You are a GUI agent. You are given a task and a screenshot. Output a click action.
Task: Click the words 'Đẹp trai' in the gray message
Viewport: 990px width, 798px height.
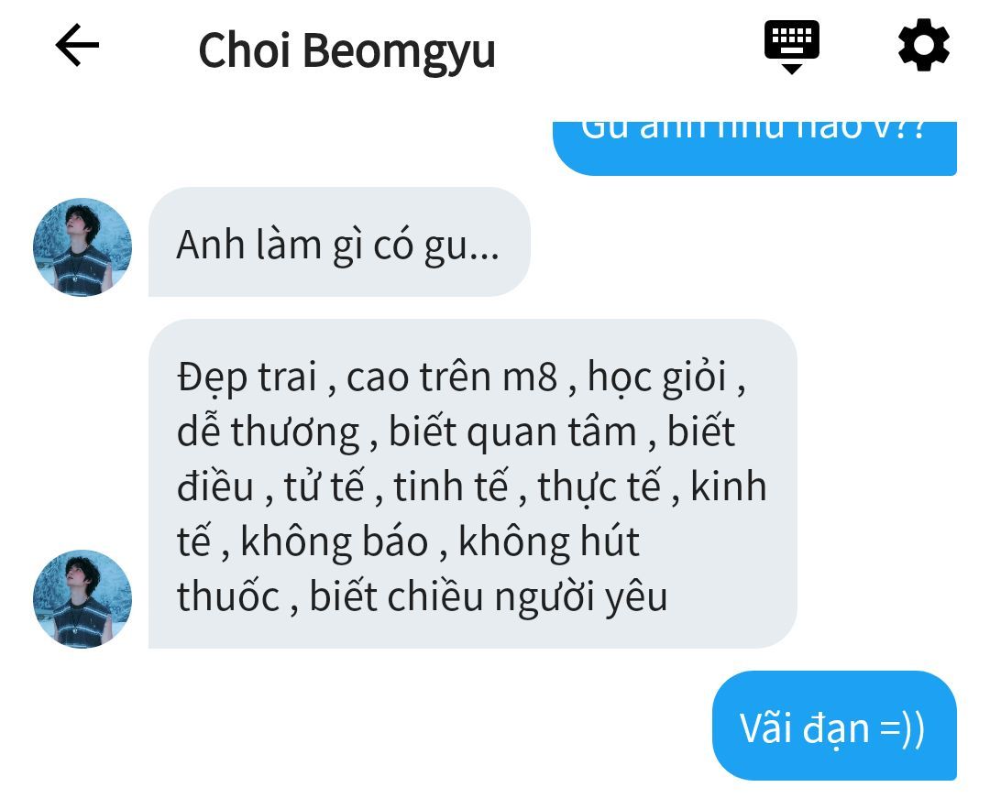point(247,377)
